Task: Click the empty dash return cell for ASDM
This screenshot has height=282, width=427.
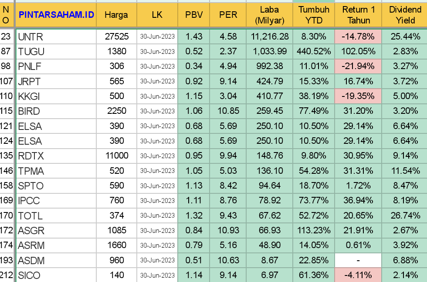Action: click(x=358, y=260)
